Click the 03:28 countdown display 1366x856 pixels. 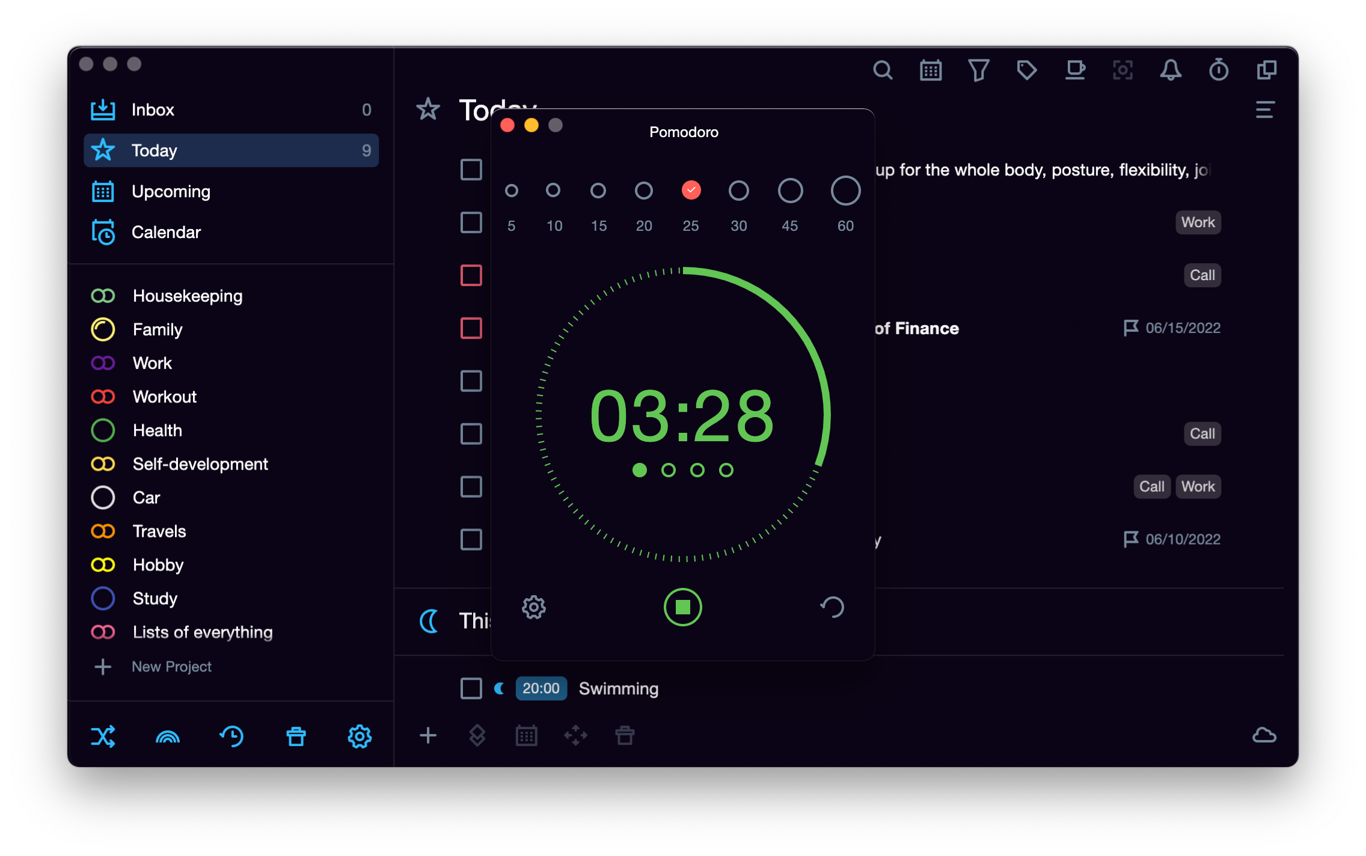(x=682, y=415)
